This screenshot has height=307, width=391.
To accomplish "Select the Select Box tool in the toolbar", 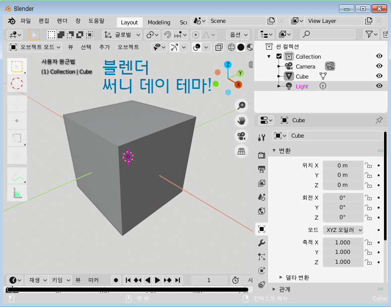I will pos(17,67).
